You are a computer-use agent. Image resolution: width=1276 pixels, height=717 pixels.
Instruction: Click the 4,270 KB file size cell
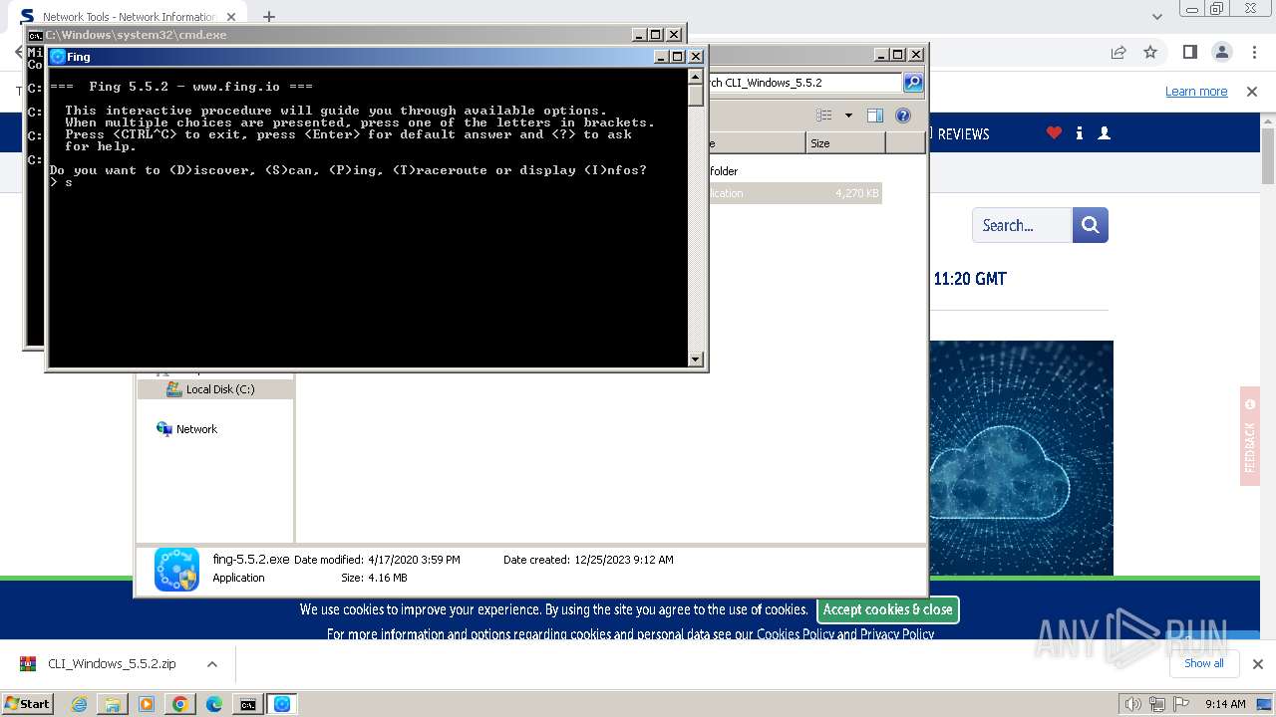point(857,193)
